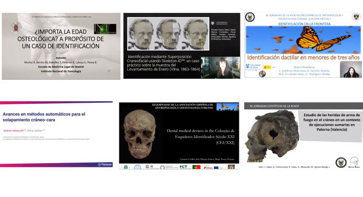This screenshot has height=197, width=363.
Task: Click the round skull emblem on the Paterna slide
Action: [x=341, y=163]
